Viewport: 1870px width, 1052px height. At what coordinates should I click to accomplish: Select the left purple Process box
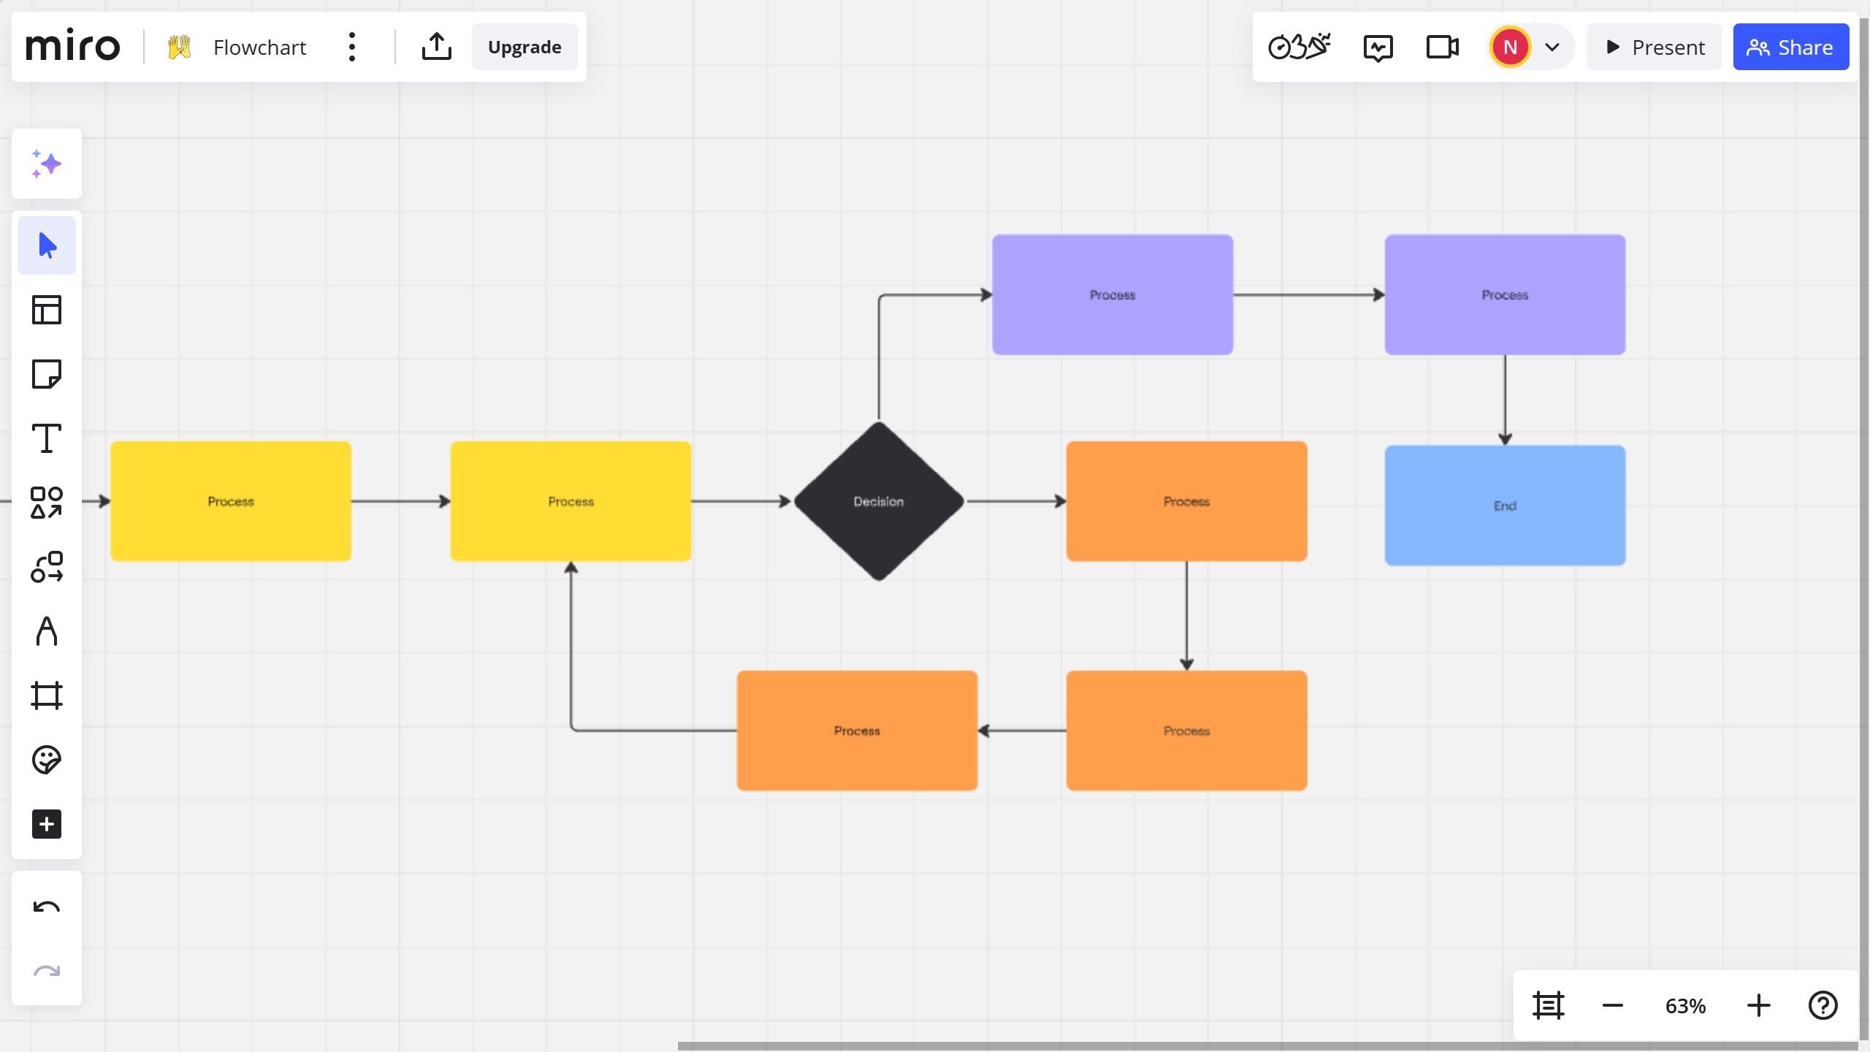(1113, 294)
